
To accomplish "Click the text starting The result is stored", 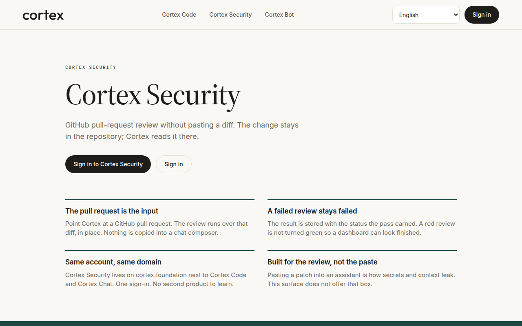I will [x=361, y=228].
